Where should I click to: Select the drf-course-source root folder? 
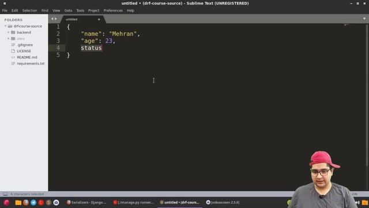click(x=28, y=26)
